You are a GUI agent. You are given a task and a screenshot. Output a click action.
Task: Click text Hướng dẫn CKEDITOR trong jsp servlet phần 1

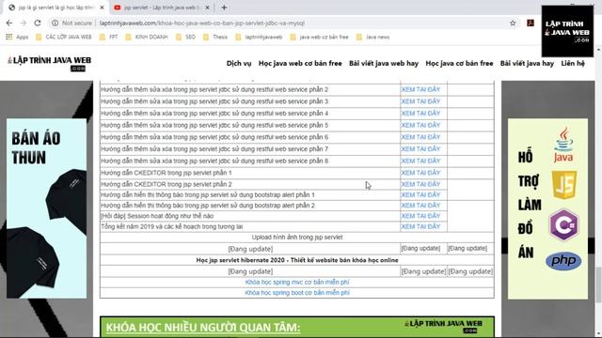coord(166,173)
